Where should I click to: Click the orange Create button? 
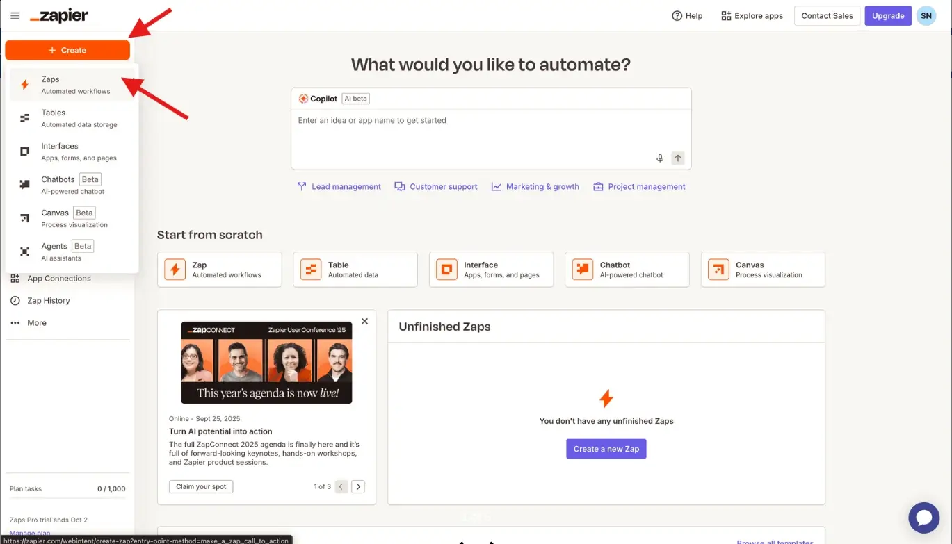(67, 50)
